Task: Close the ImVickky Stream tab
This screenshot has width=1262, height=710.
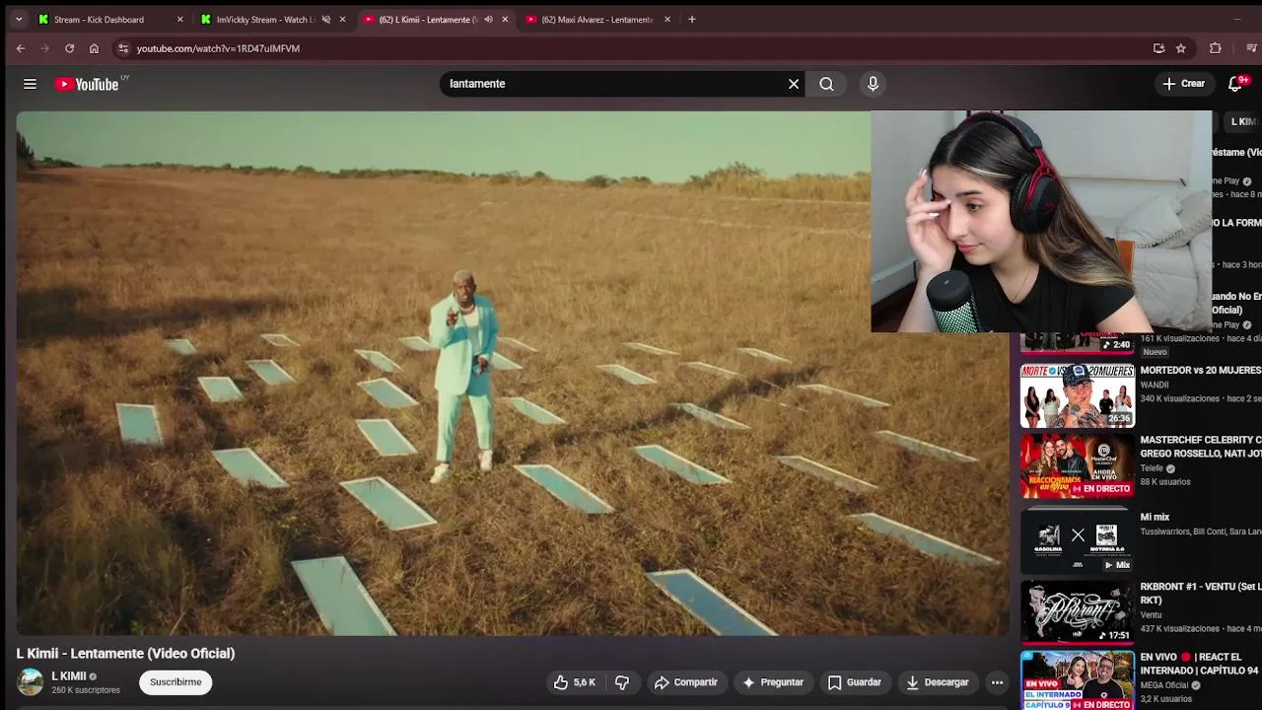Action: pyautogui.click(x=342, y=20)
